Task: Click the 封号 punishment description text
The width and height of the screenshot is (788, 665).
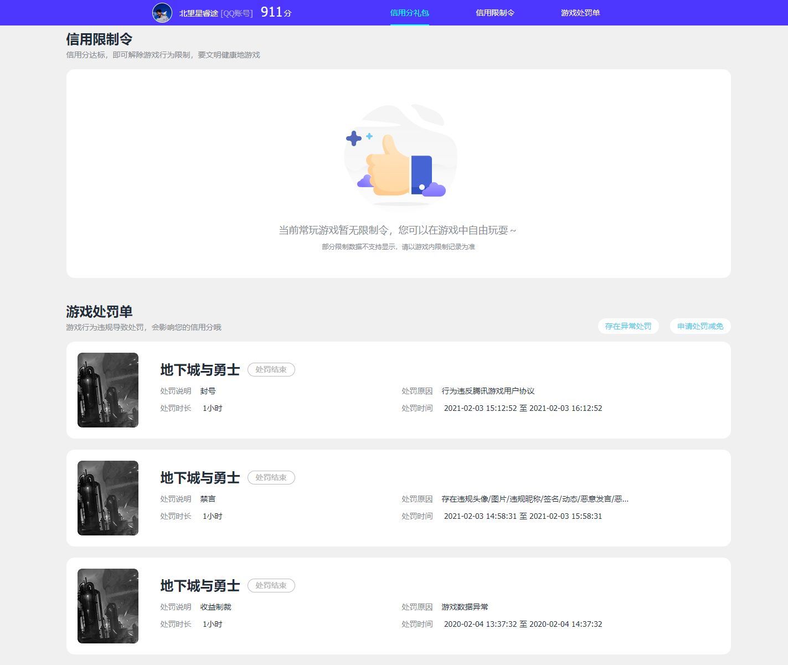Action: click(x=209, y=391)
